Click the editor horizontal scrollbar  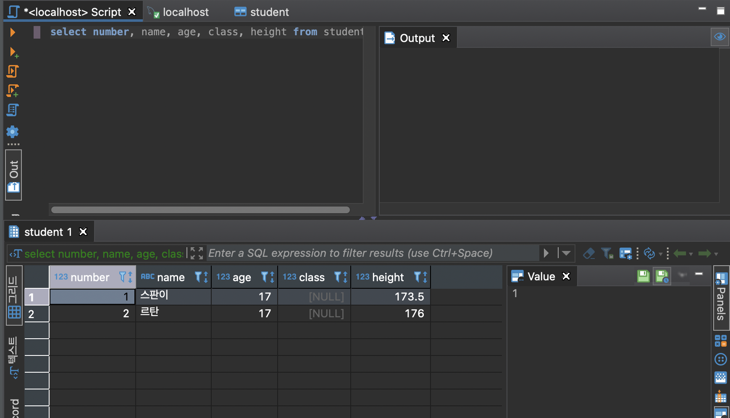click(x=200, y=209)
